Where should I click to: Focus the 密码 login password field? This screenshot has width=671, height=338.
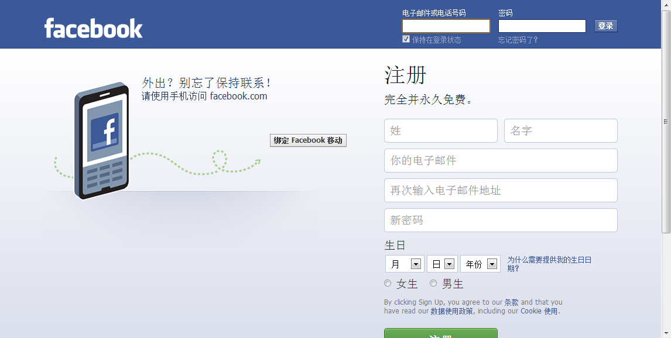click(x=542, y=26)
